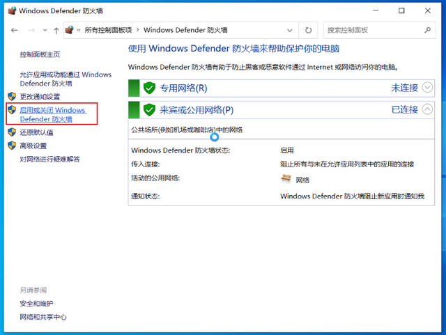Open 安全和维护 link
Viewport: 446px width, 335px height.
point(36,304)
